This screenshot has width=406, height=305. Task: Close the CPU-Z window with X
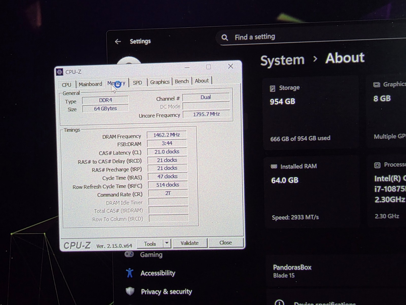point(230,66)
